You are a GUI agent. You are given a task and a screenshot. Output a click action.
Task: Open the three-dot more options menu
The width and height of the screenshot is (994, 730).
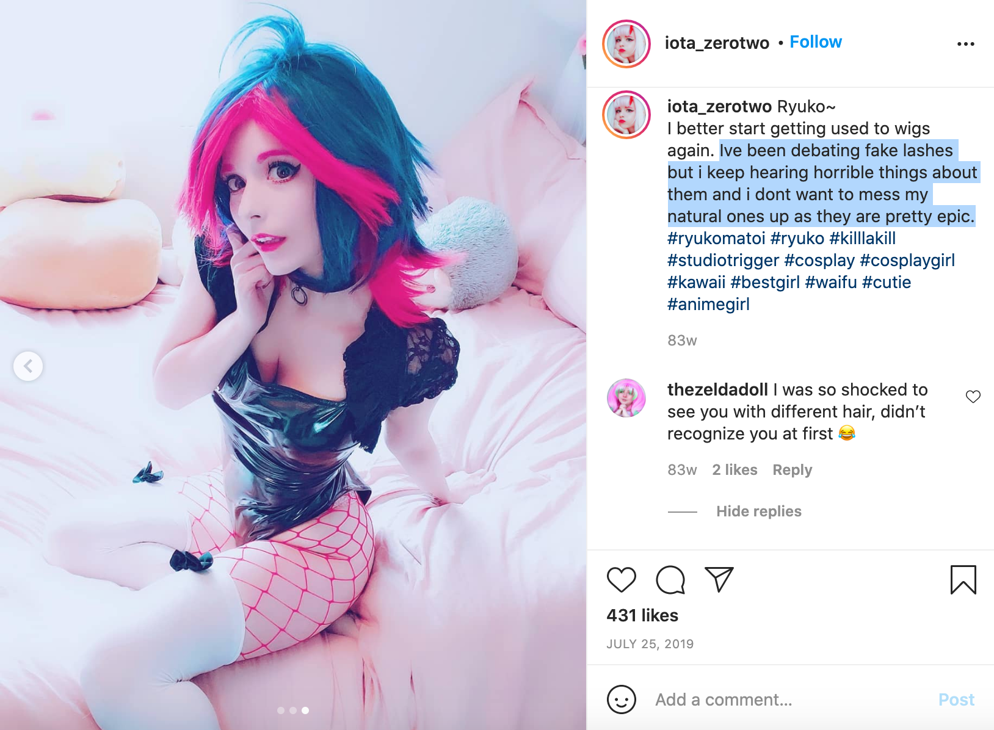coord(965,44)
